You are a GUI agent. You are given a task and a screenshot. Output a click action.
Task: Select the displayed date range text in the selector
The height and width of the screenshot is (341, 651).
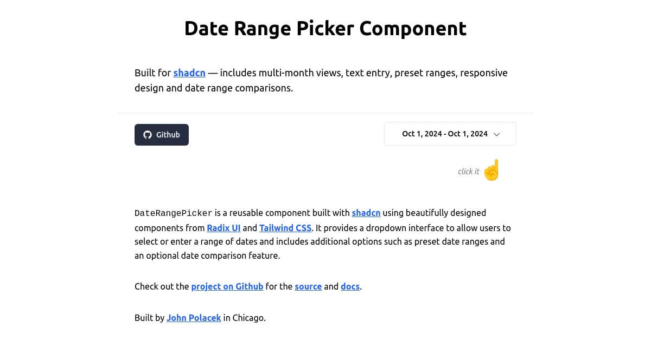pos(445,134)
